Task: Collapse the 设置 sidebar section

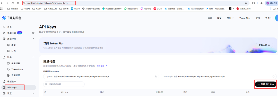Action: [33, 93]
